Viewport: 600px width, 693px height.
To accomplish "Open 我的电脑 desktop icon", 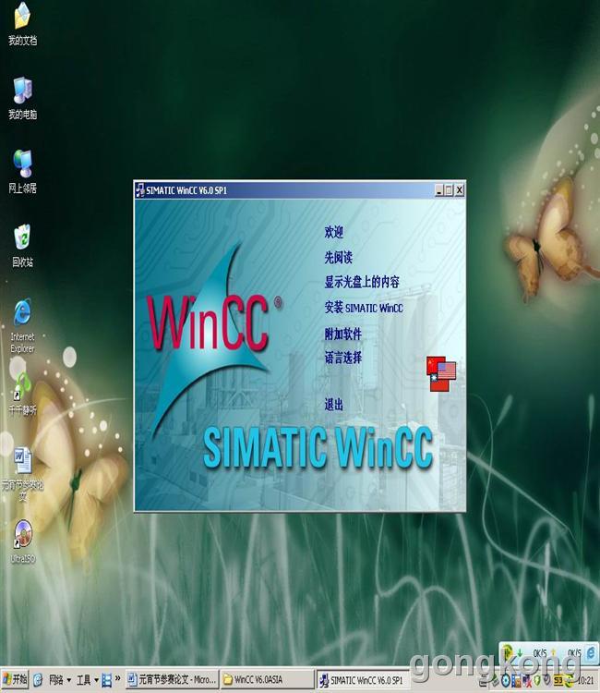I will (x=21, y=91).
